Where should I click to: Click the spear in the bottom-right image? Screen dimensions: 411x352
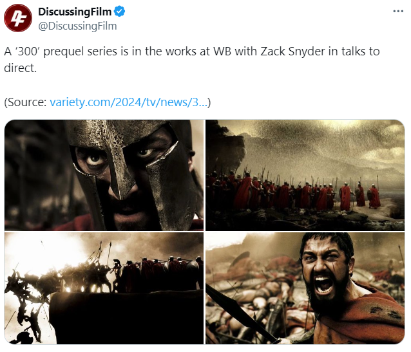tap(240, 314)
